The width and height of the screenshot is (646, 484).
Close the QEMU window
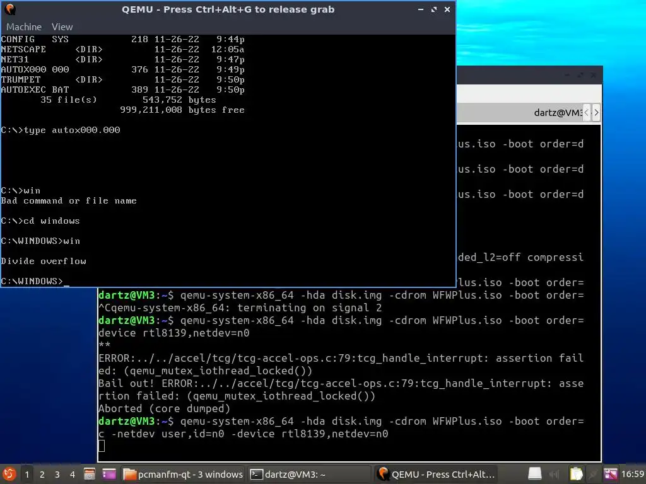click(x=447, y=9)
